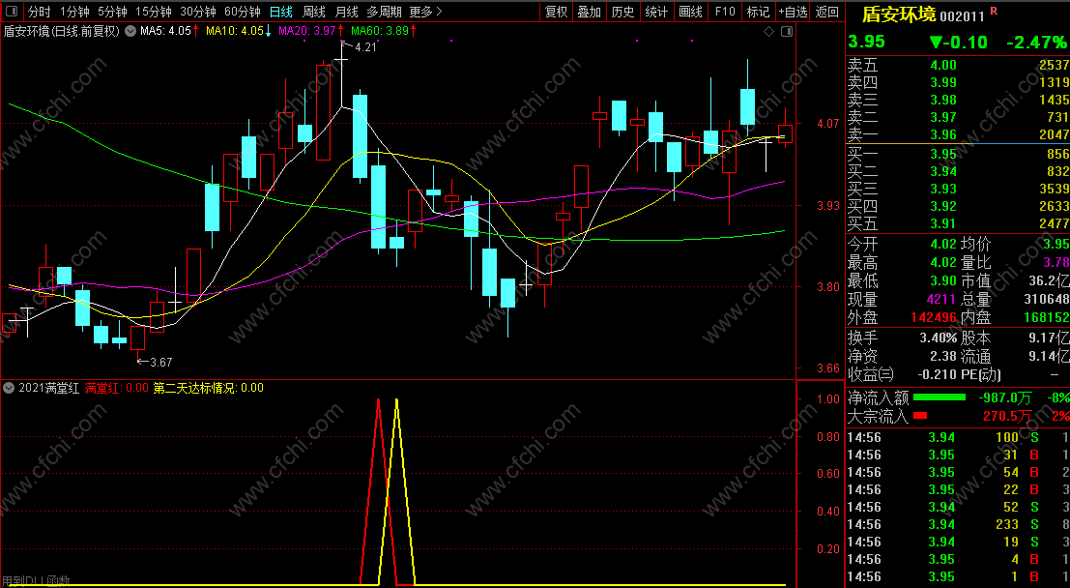The width and height of the screenshot is (1070, 588).
Task: Select the 买四 bid row at 3.92
Action: point(958,206)
